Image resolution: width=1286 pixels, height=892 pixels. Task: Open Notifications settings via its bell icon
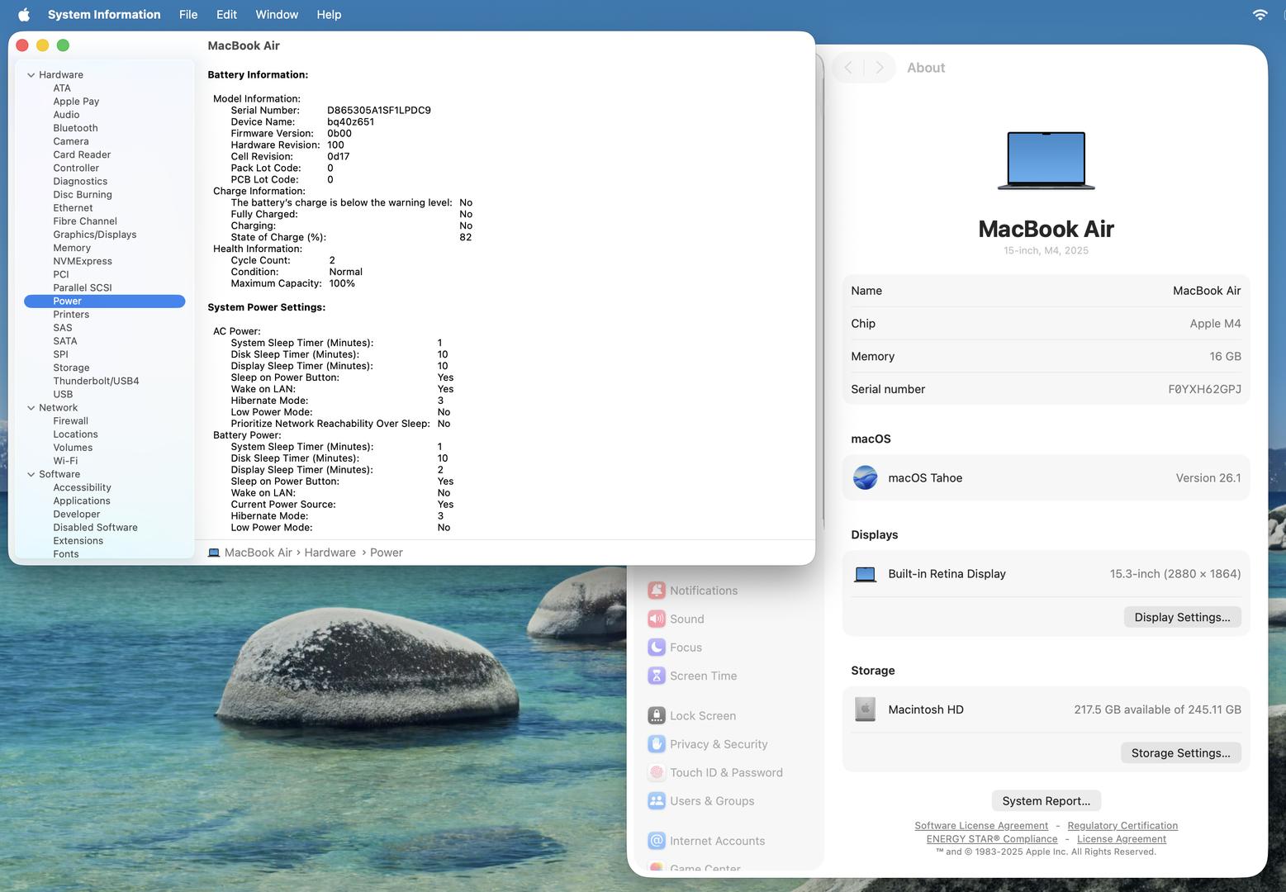tap(657, 591)
